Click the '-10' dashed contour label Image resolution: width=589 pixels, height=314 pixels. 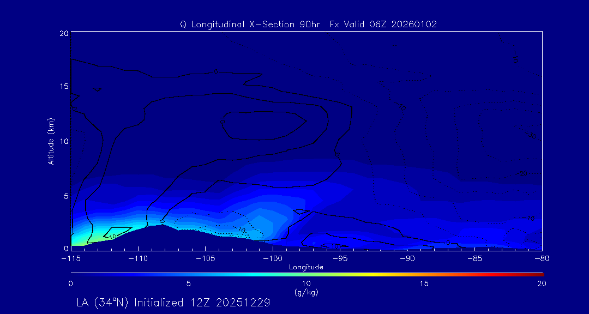click(x=241, y=230)
